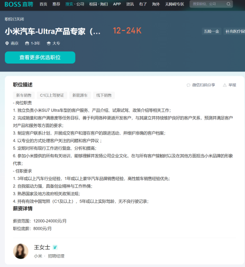Click the 举报 report link
Screen dimensions: 245x267
click(232, 85)
